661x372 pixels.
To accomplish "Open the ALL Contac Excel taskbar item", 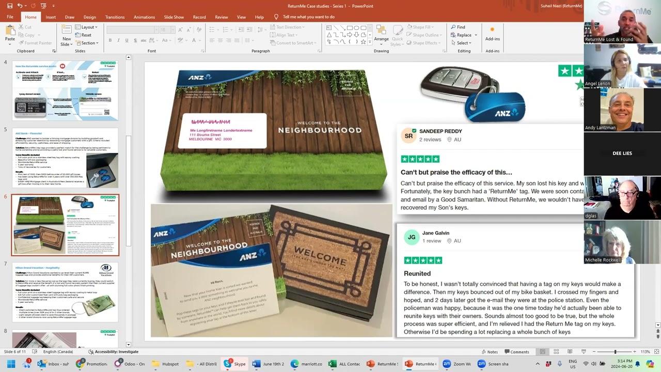I will 344,364.
